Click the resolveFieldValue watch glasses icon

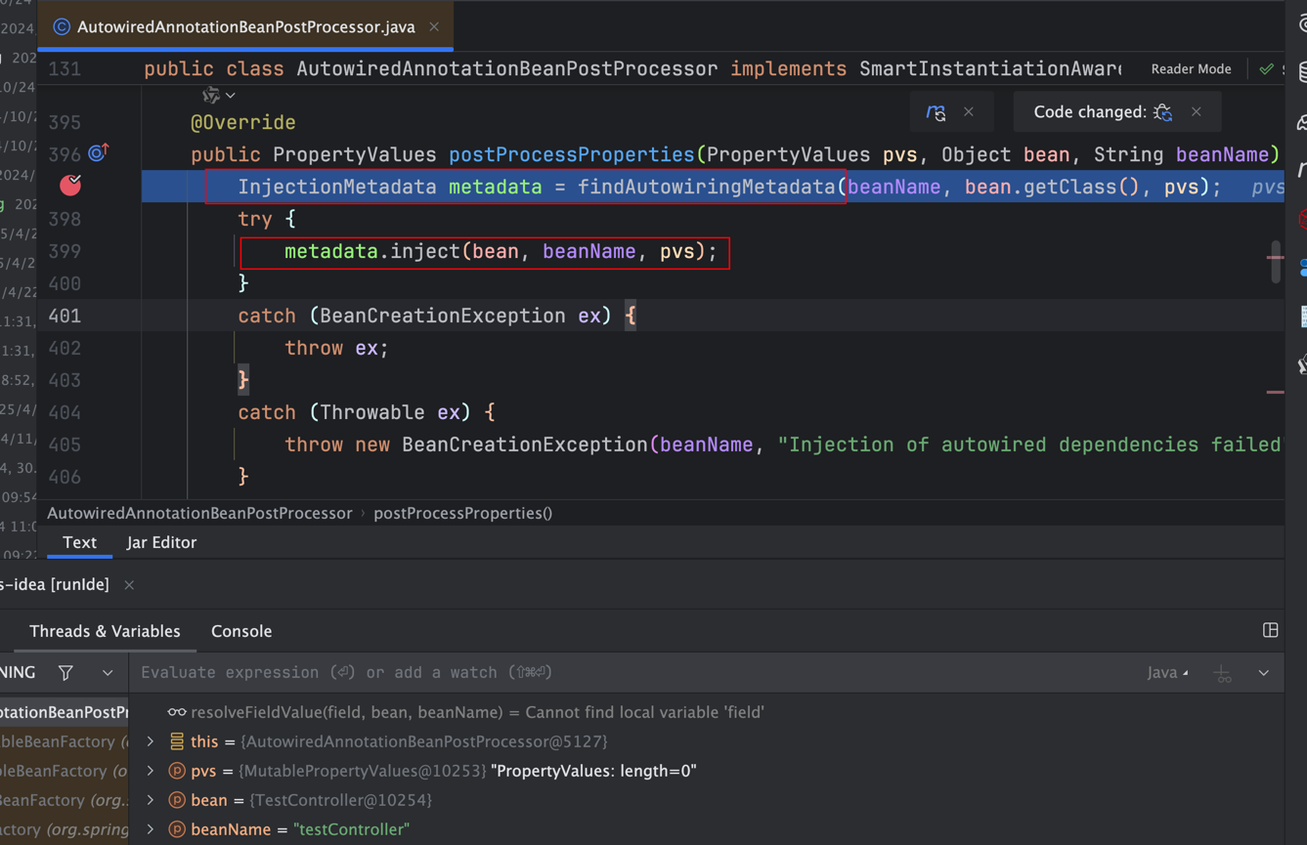point(177,712)
